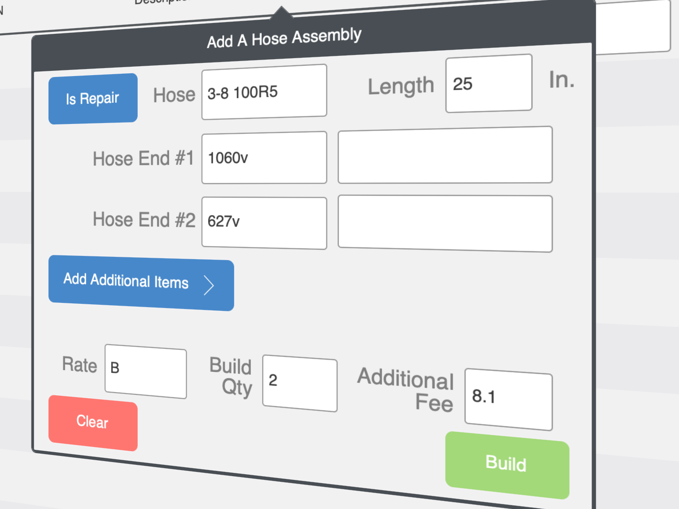Select the Rate field containing B
Screen dimensions: 679x509
click(x=145, y=372)
